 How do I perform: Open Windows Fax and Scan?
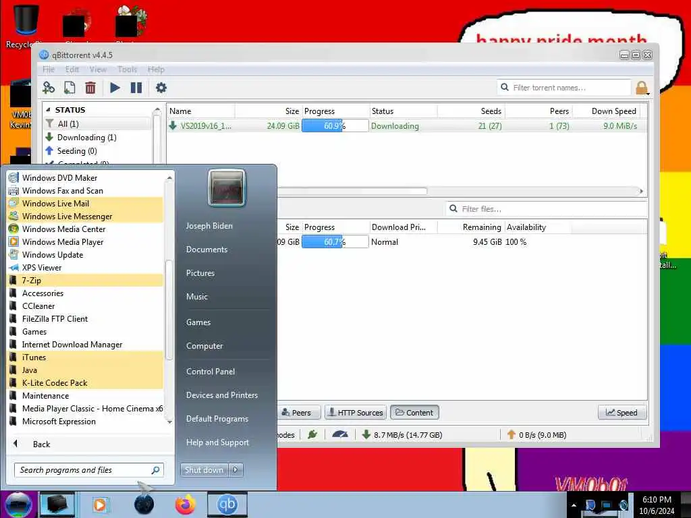click(x=86, y=191)
